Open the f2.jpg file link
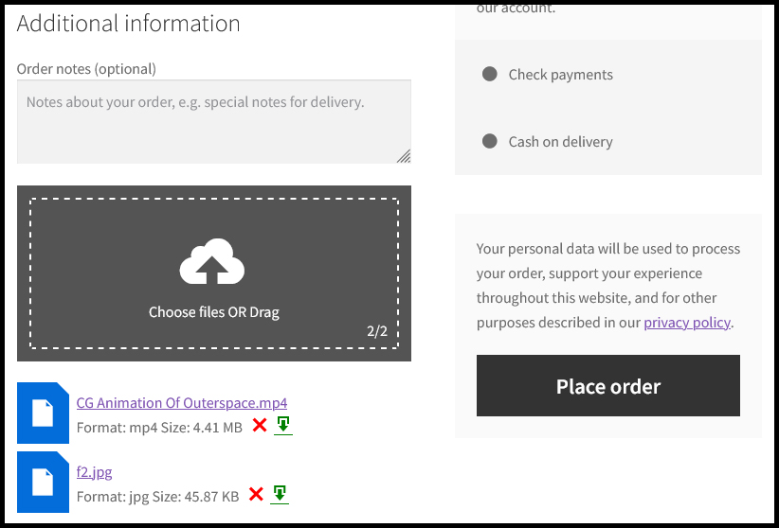 (x=95, y=471)
